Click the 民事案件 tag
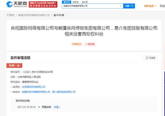This screenshot has height=116, width=165. (76, 44)
